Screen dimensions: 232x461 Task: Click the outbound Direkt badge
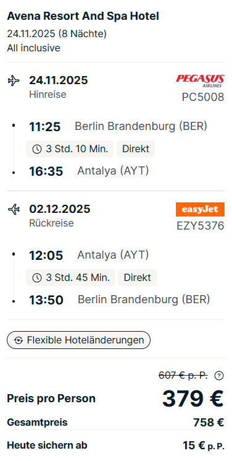click(136, 149)
